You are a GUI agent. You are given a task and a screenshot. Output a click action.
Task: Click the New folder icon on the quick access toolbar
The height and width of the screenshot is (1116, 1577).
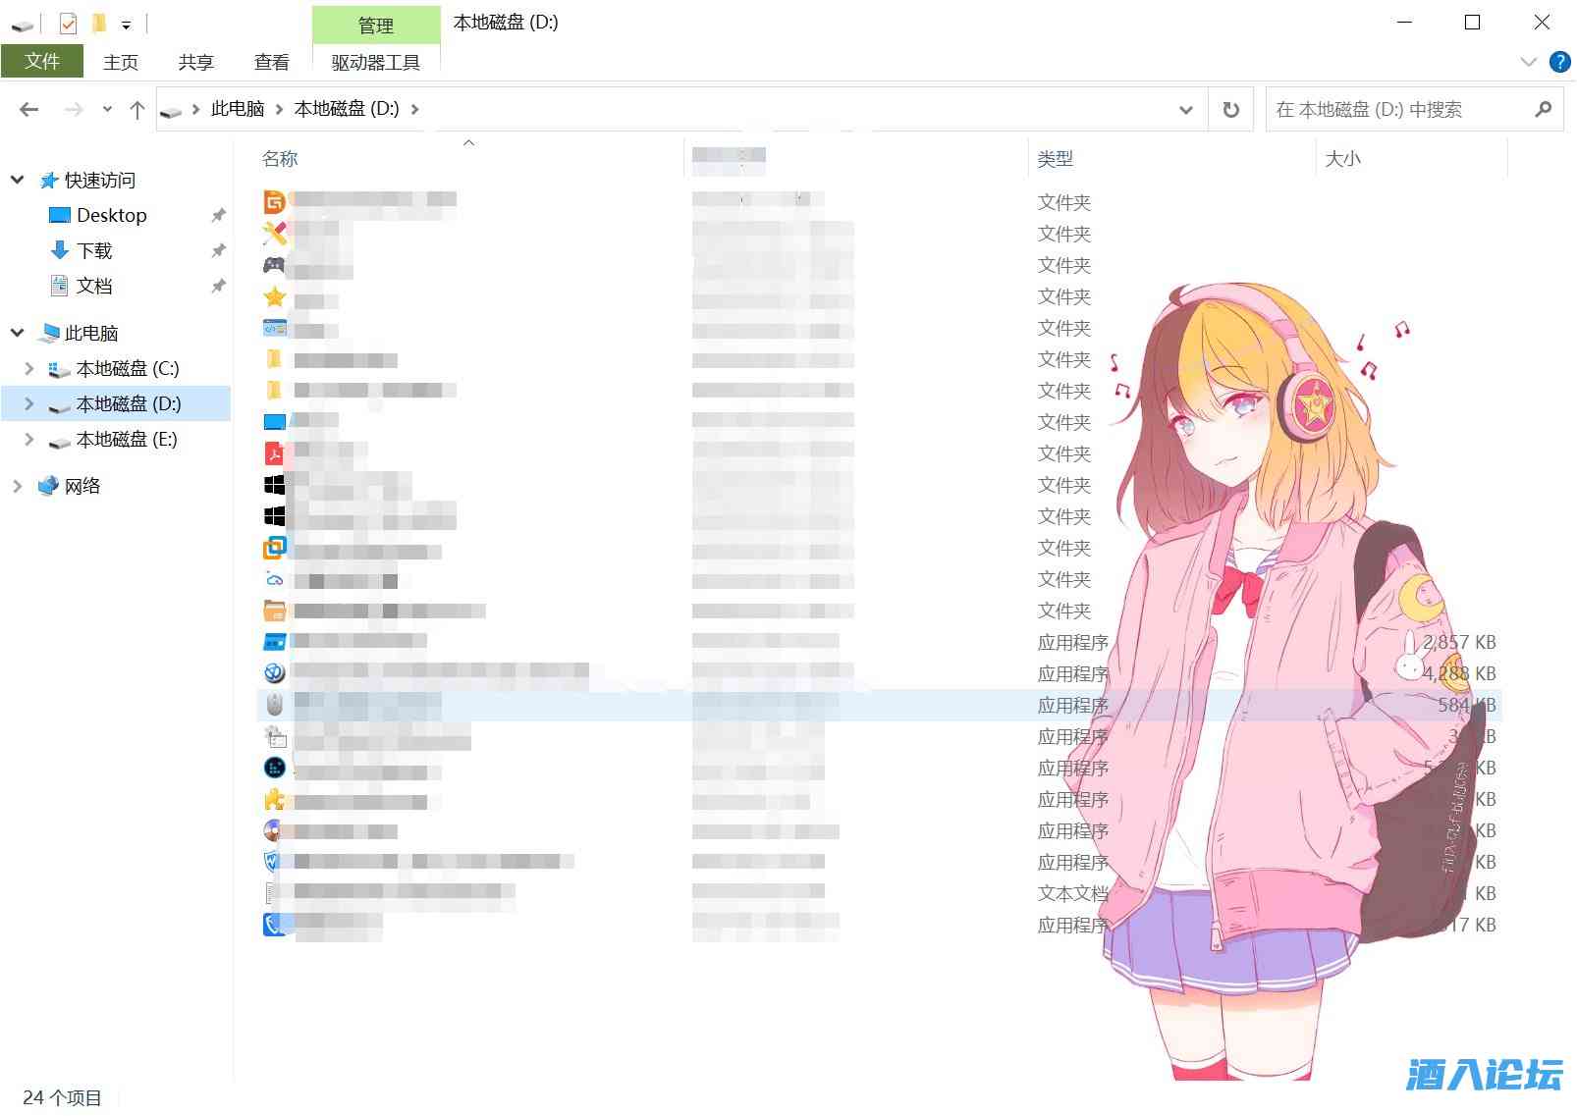98,23
